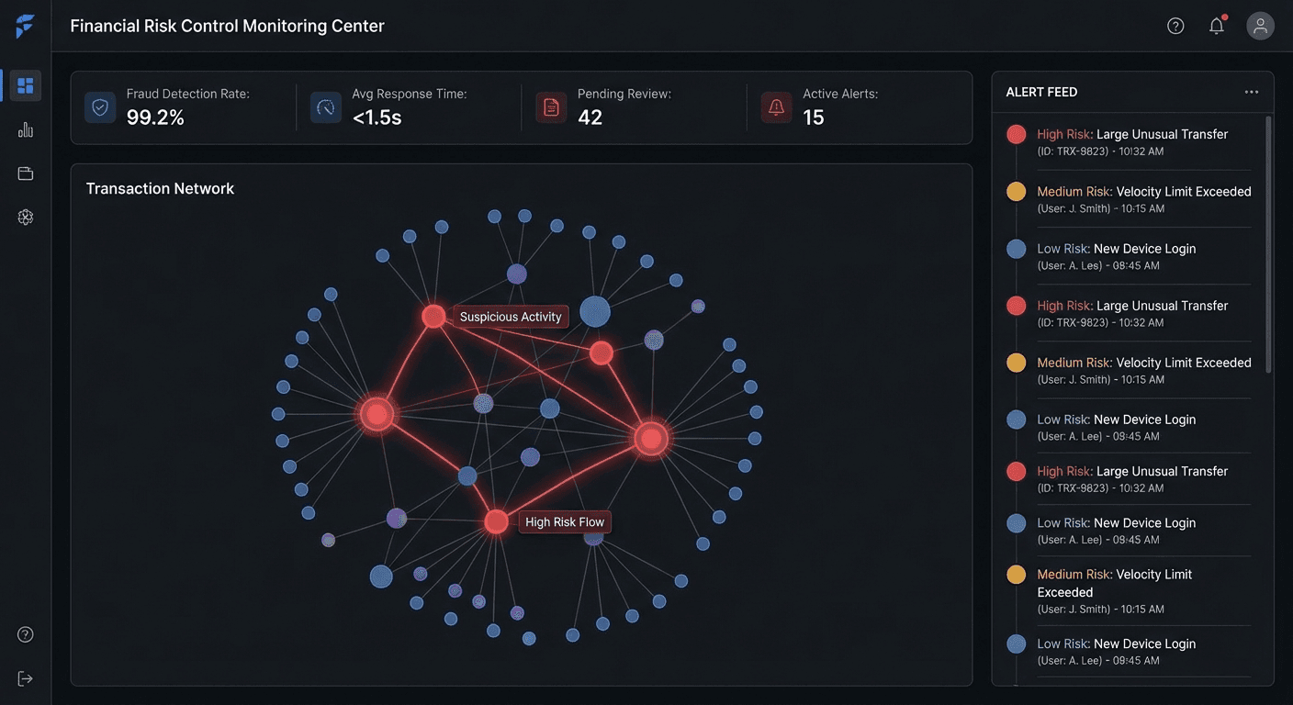
Task: Open the Alert Feed three-dot menu
Action: pyautogui.click(x=1252, y=92)
